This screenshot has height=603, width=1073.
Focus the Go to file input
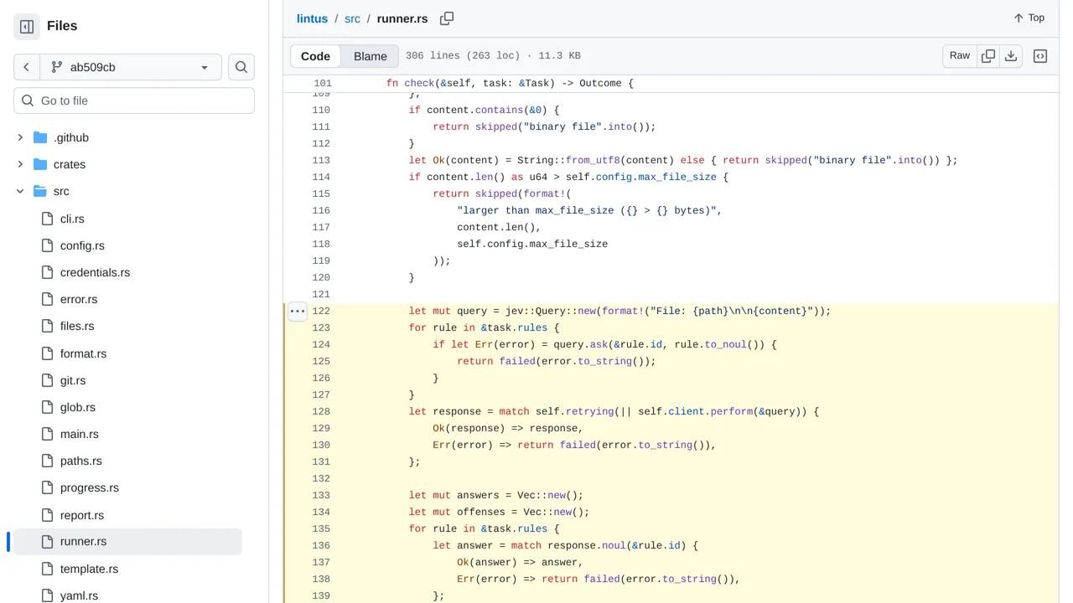134,100
